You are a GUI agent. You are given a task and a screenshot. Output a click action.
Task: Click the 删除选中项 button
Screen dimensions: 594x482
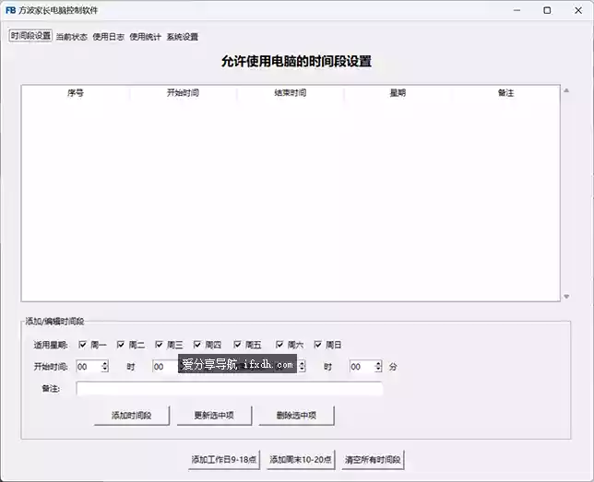pyautogui.click(x=296, y=416)
